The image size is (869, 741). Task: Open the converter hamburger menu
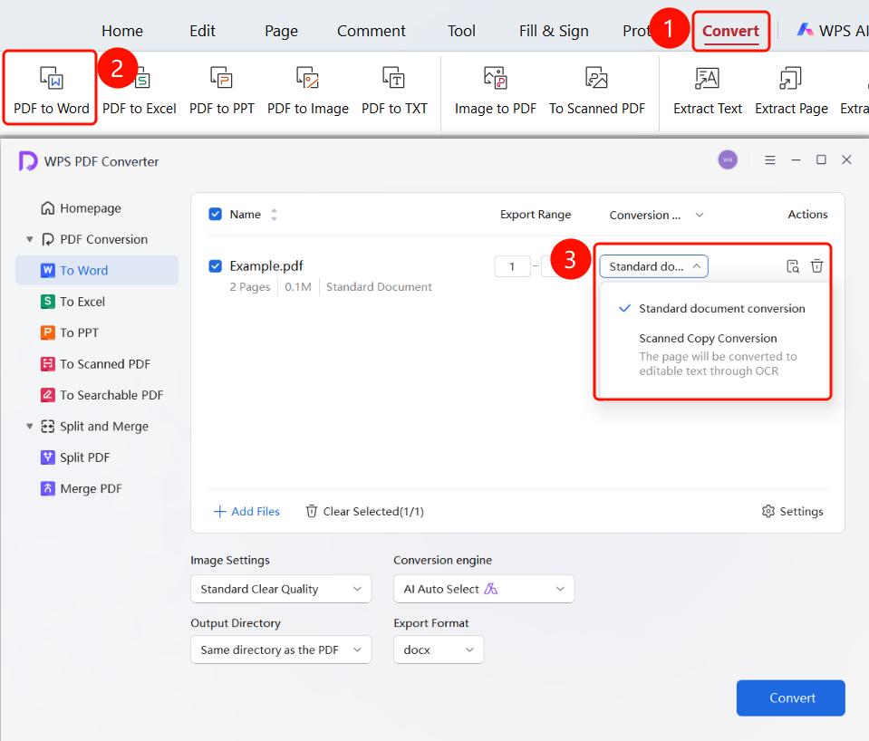770,160
